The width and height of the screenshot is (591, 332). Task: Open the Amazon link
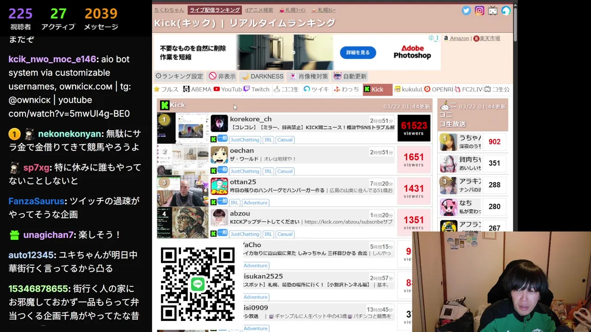tap(459, 38)
